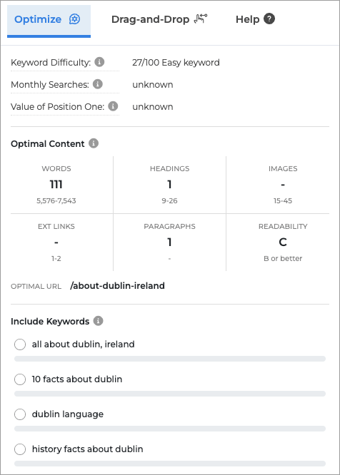Select the '10 facts about dublin' radio button
Image resolution: width=340 pixels, height=475 pixels.
20,379
